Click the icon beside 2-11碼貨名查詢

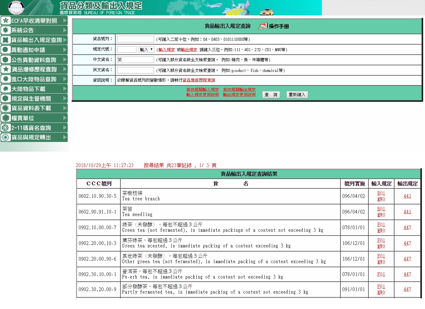pyautogui.click(x=6, y=128)
